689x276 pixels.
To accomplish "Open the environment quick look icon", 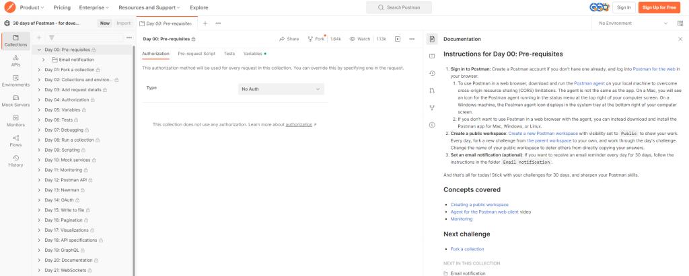I will 680,24.
